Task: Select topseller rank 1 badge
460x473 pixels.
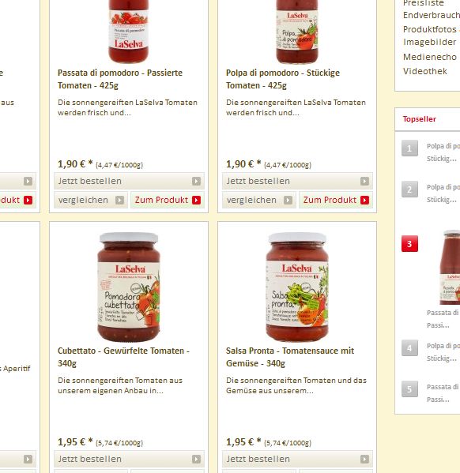Action: [409, 148]
